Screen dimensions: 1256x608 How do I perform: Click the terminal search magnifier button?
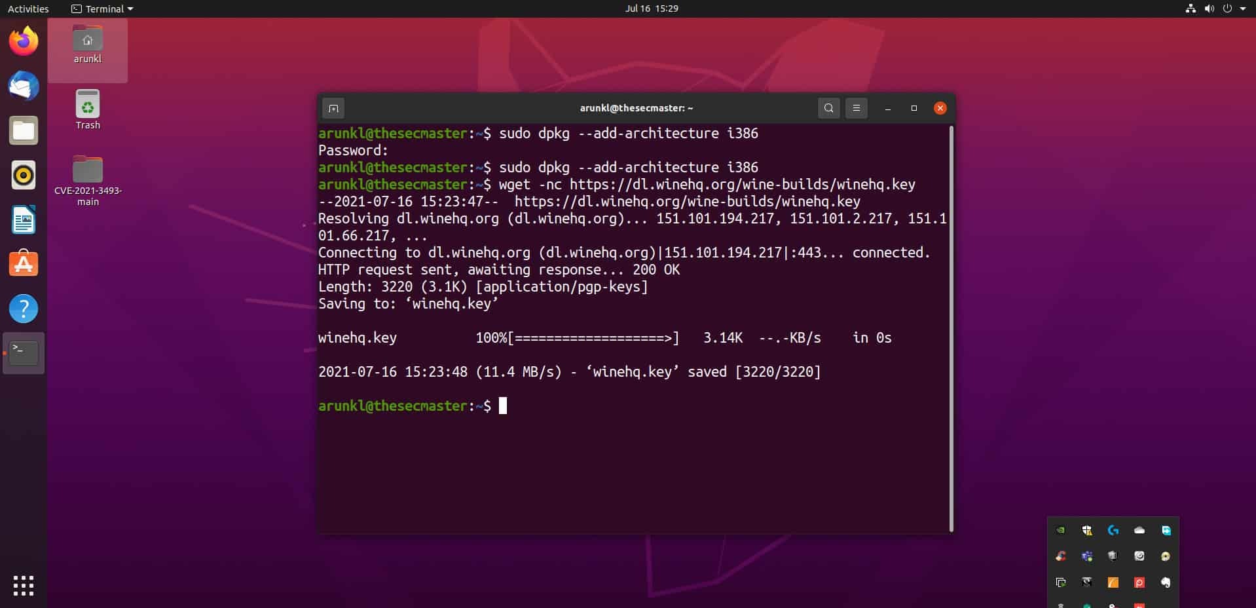point(828,108)
